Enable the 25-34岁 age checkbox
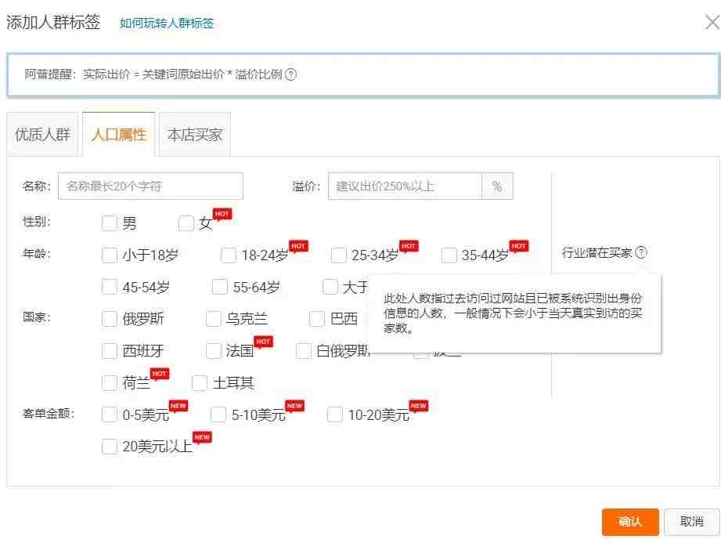The image size is (721, 543). 338,255
